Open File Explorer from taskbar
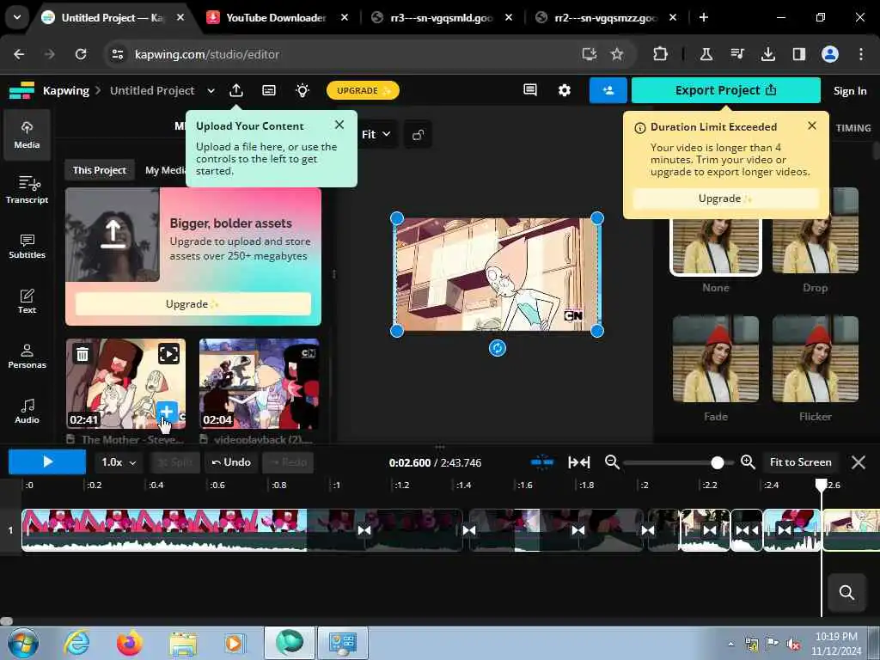The image size is (880, 660). click(183, 644)
